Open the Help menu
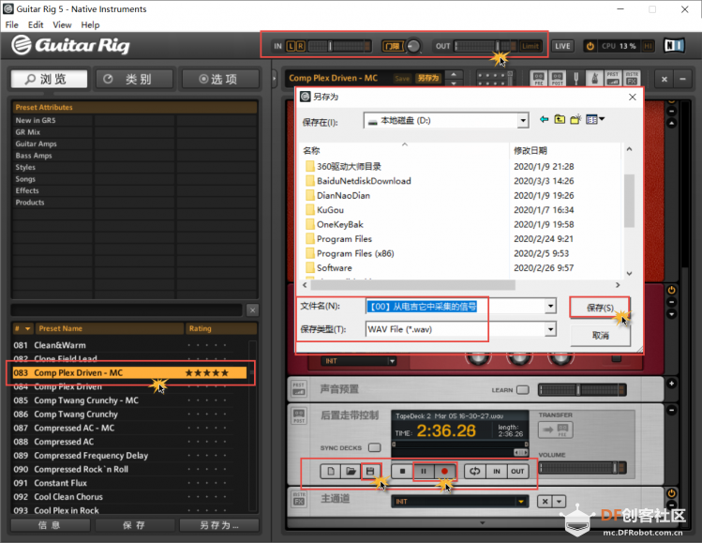This screenshot has width=702, height=543. coord(90,25)
